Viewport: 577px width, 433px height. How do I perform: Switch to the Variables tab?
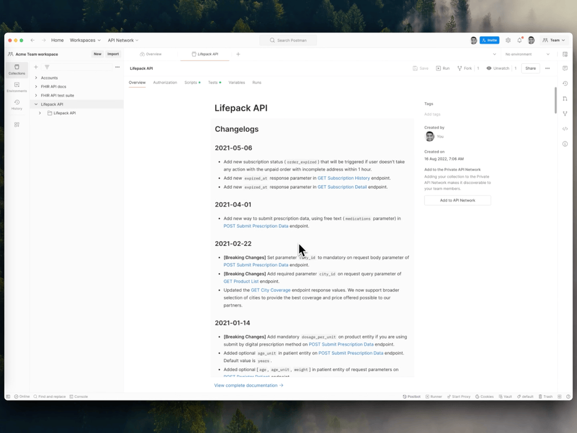click(237, 82)
